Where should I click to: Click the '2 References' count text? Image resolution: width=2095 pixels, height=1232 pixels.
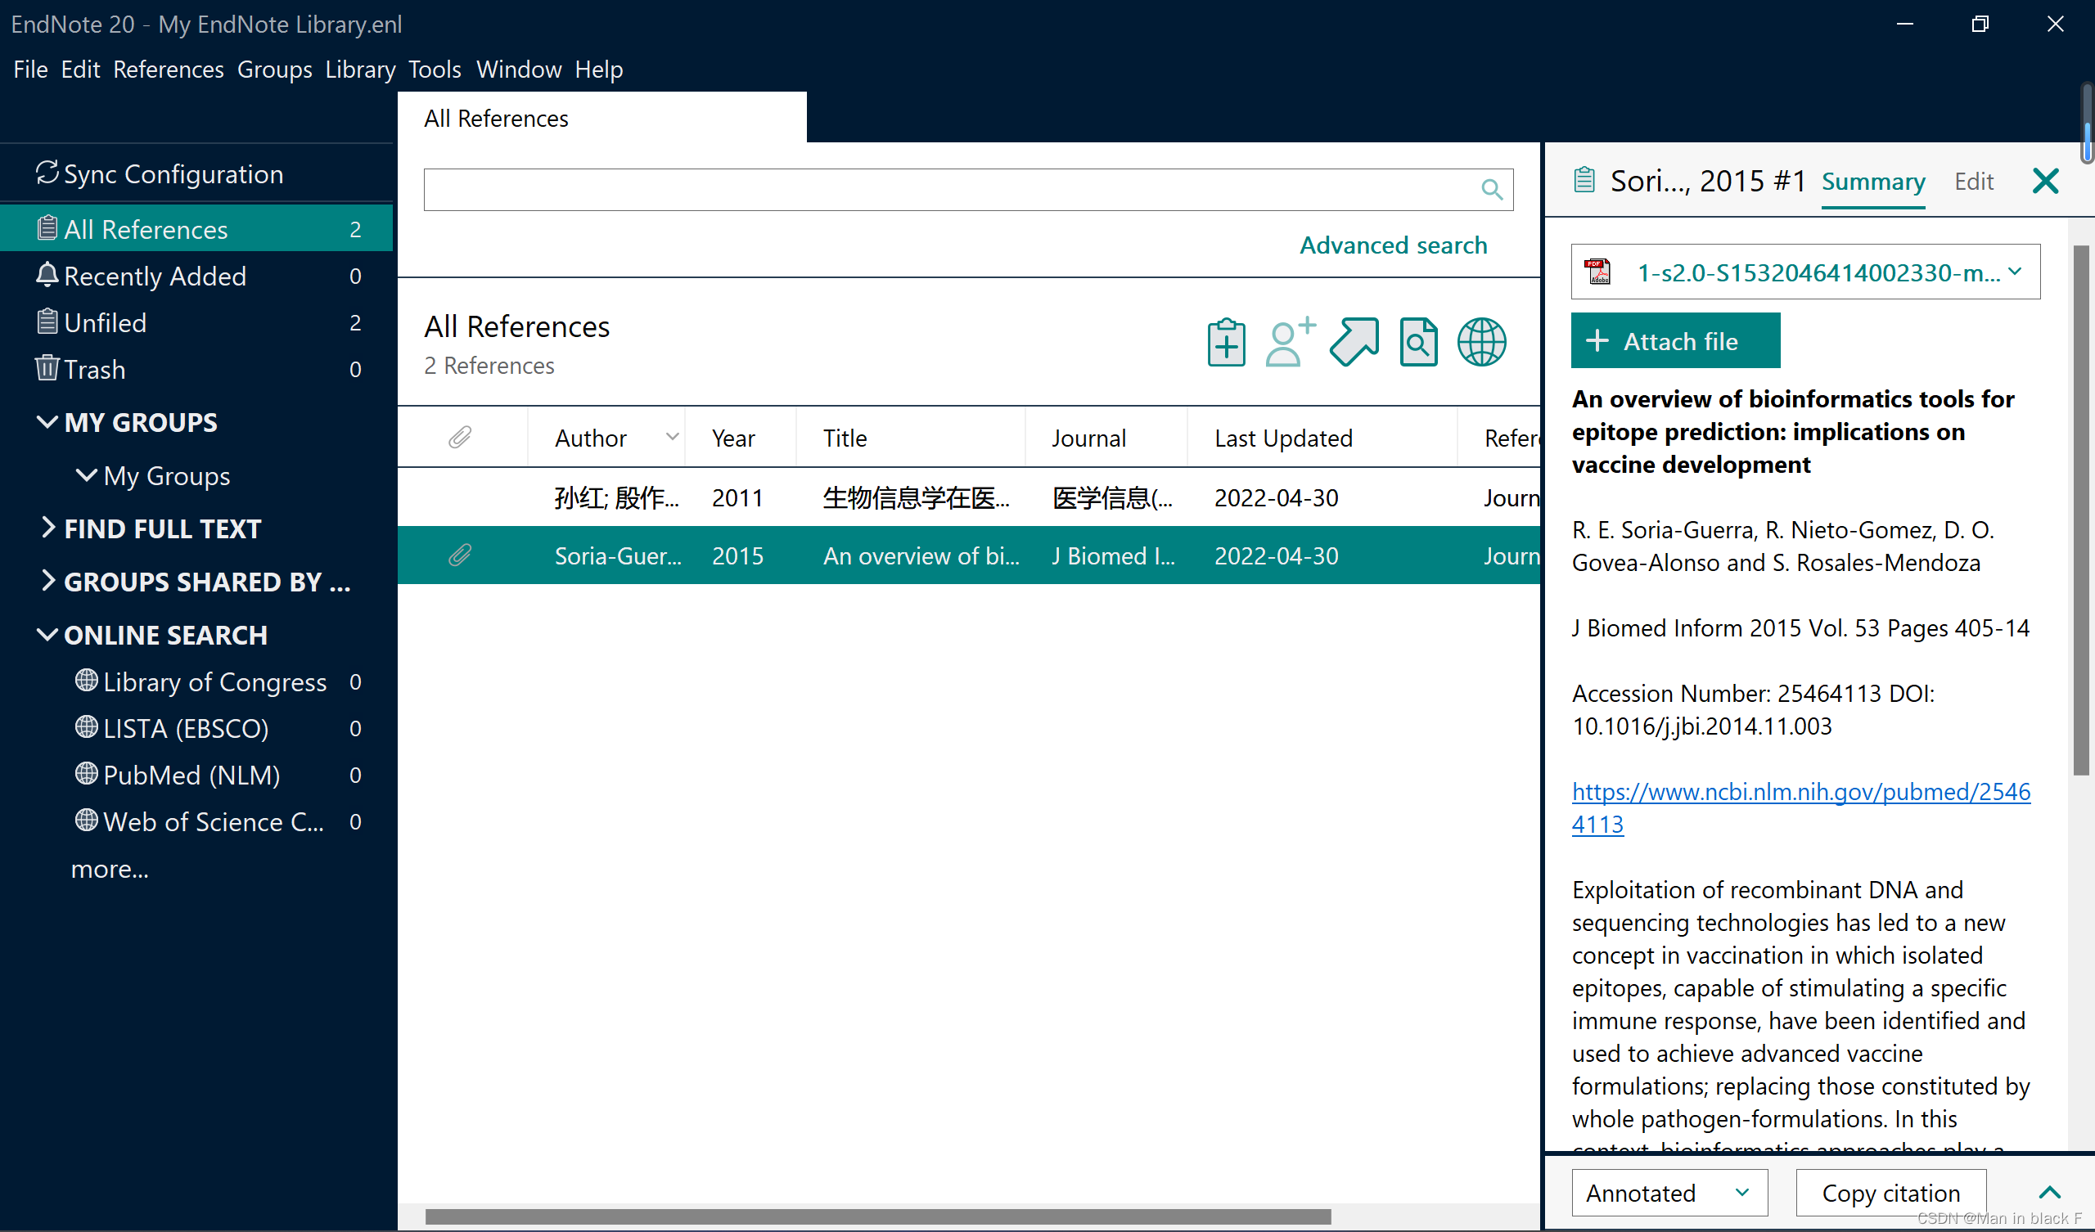(489, 365)
